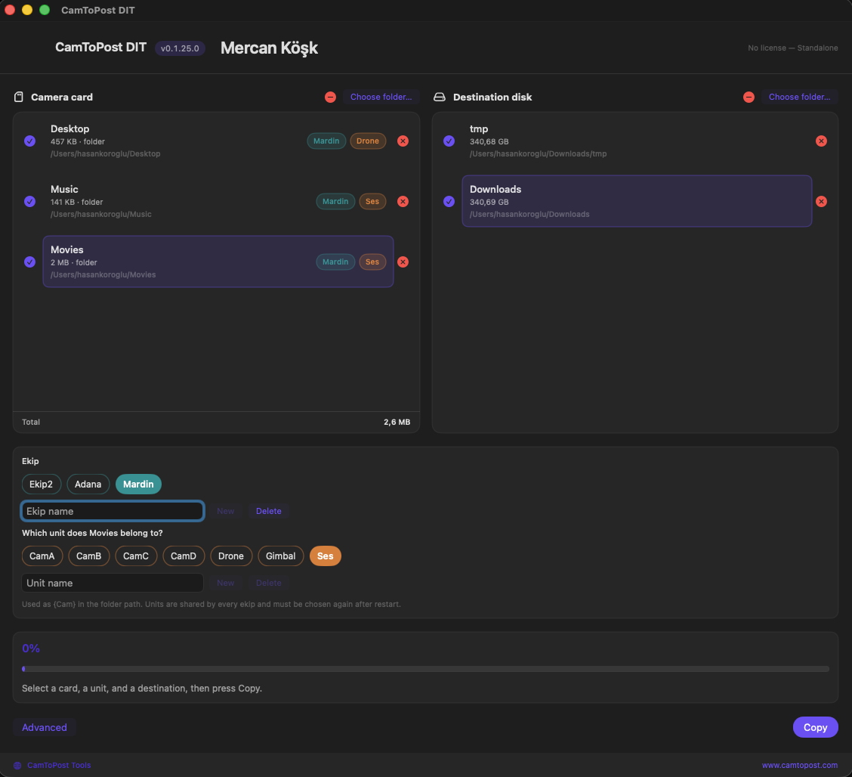Viewport: 852px width, 777px height.
Task: Click the Camera card SD icon
Action: click(18, 97)
